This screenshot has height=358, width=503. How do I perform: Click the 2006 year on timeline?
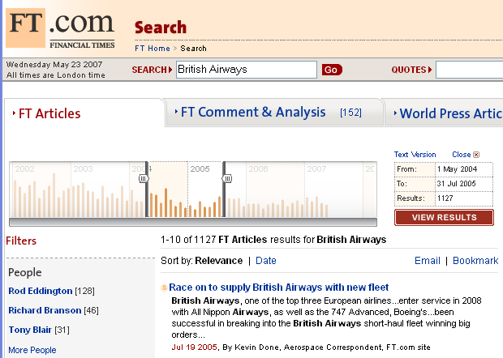pyautogui.click(x=258, y=168)
